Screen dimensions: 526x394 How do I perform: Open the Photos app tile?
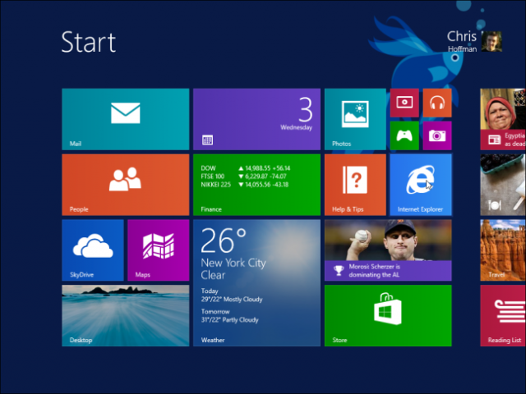pos(355,119)
